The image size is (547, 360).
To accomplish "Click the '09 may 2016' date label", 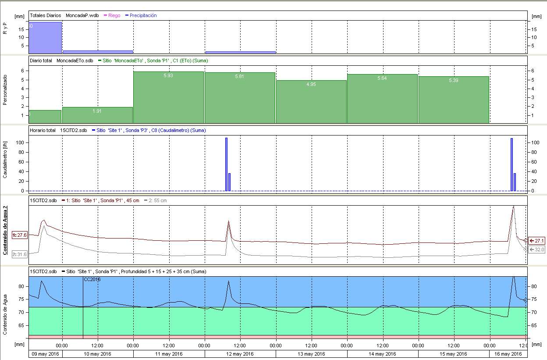I will point(46,354).
